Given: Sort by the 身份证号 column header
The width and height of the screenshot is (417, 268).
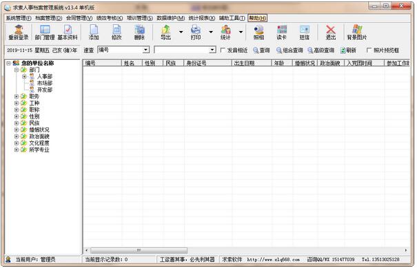Looking at the screenshot, I should (207, 63).
